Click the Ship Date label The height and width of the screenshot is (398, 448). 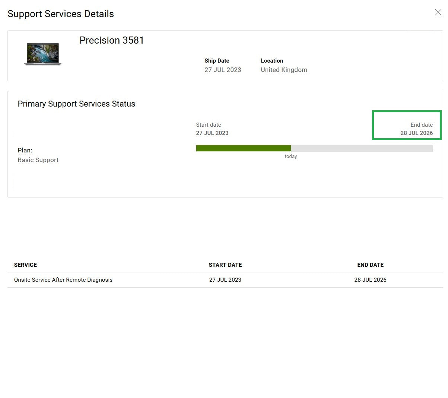coord(217,61)
